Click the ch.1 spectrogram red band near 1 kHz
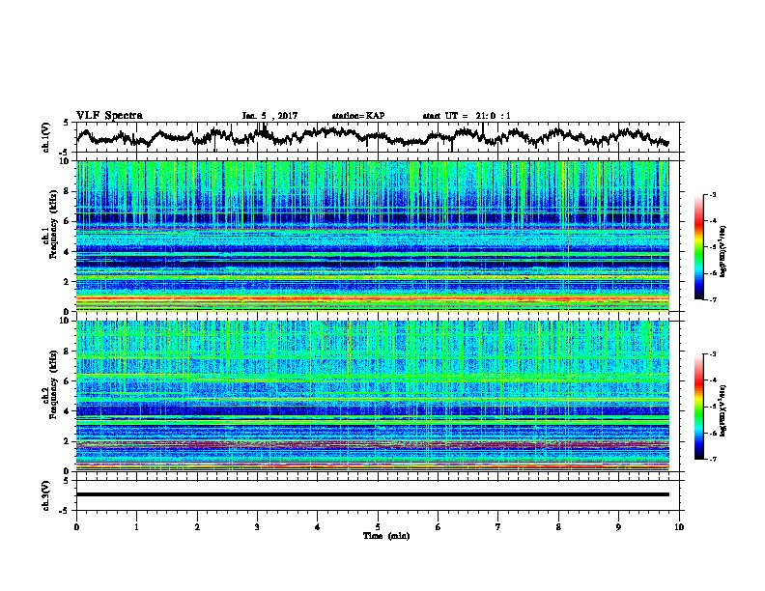The image size is (765, 591). click(x=372, y=298)
